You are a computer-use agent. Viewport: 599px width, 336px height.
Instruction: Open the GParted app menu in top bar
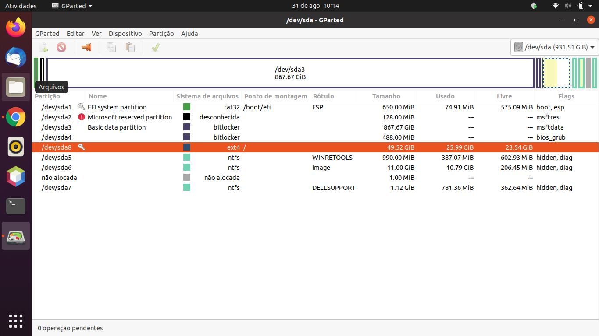(x=72, y=6)
